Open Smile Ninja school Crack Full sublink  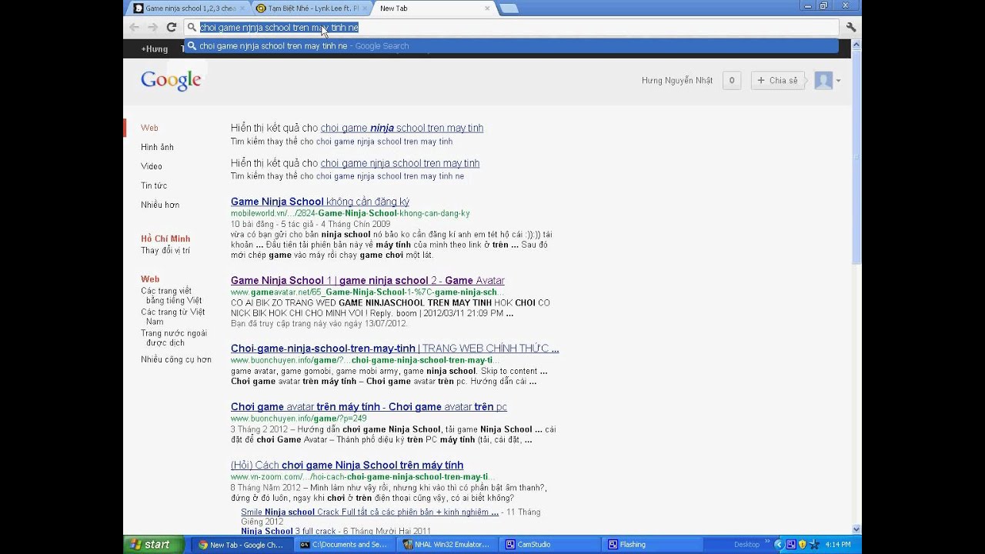[x=369, y=512]
